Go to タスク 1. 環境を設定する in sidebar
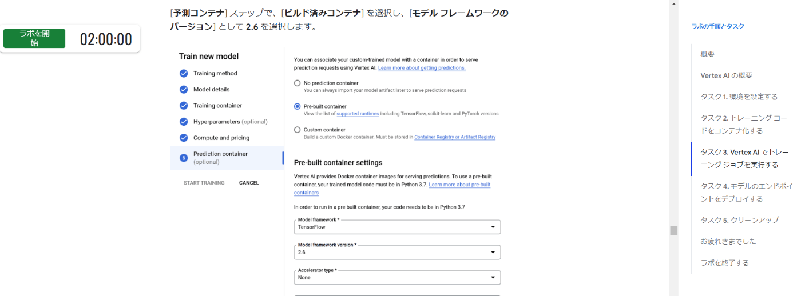 739,97
